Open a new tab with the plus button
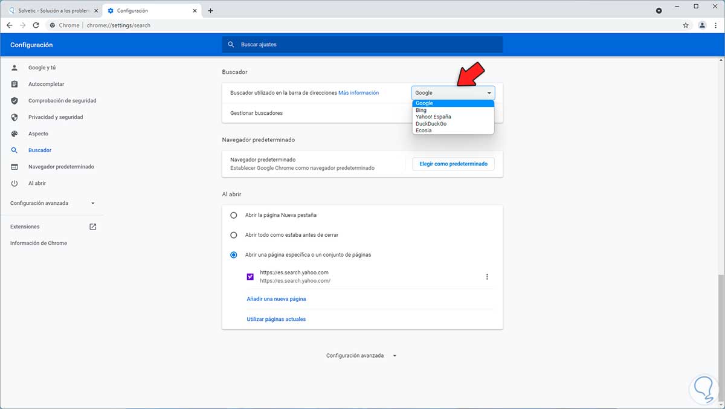The width and height of the screenshot is (725, 409). [210, 11]
